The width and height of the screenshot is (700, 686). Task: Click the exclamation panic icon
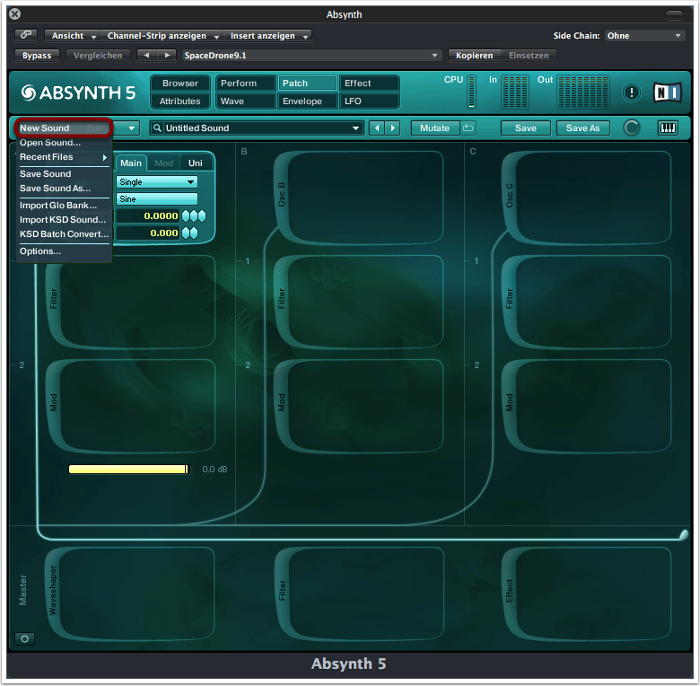click(632, 92)
